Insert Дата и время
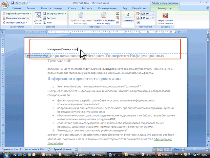The width and height of the screenshot is (210, 158). pos(38,18)
